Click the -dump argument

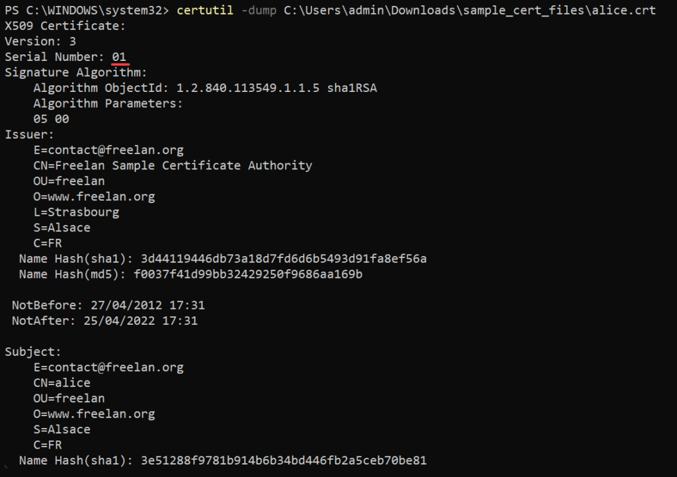tap(259, 10)
